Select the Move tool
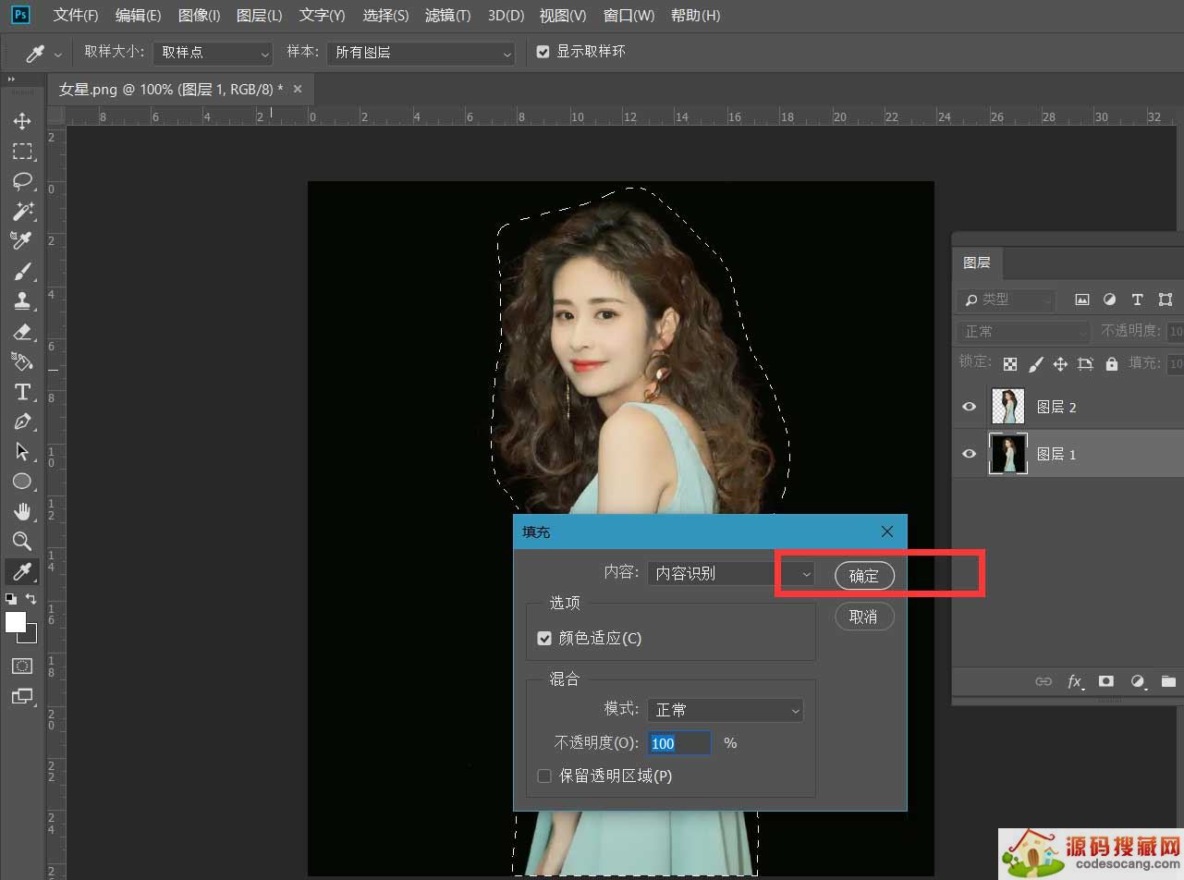The height and width of the screenshot is (880, 1184). (x=22, y=121)
